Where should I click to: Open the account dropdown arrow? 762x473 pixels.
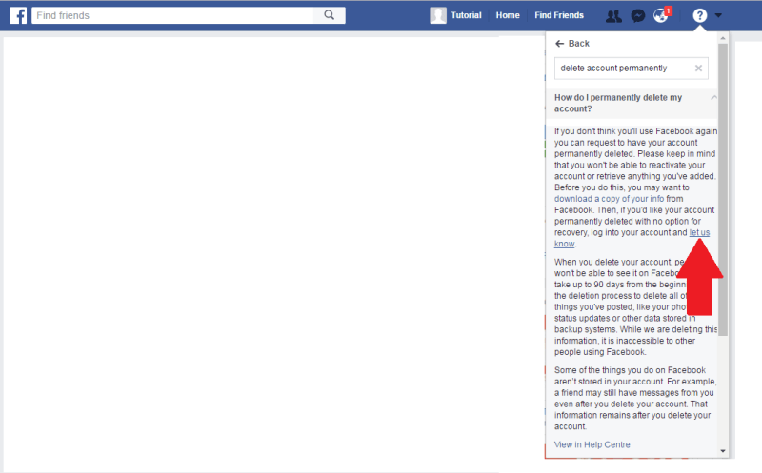(x=718, y=15)
